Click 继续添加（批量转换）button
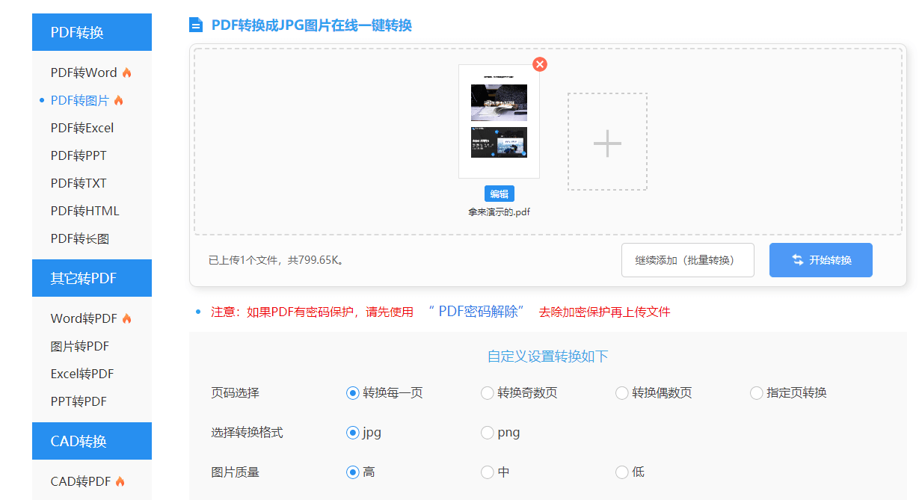This screenshot has width=922, height=500. click(687, 260)
